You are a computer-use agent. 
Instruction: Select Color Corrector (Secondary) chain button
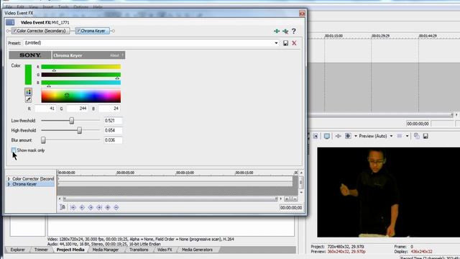coord(40,31)
